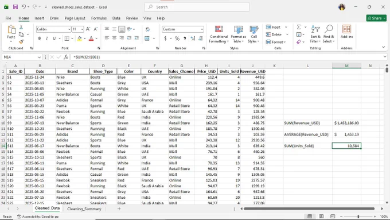This screenshot has width=390, height=220.
Task: Click the Insert cells button
Action: click(x=274, y=27)
